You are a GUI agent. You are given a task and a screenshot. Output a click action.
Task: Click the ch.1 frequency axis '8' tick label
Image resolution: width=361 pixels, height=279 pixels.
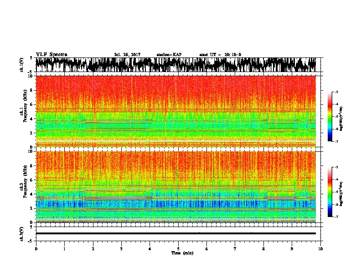pos(31,90)
